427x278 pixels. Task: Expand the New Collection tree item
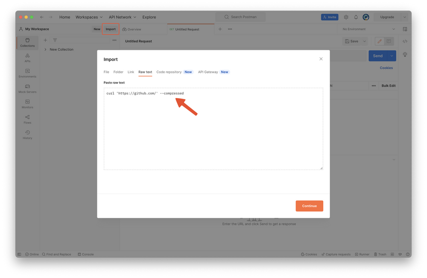(46, 49)
